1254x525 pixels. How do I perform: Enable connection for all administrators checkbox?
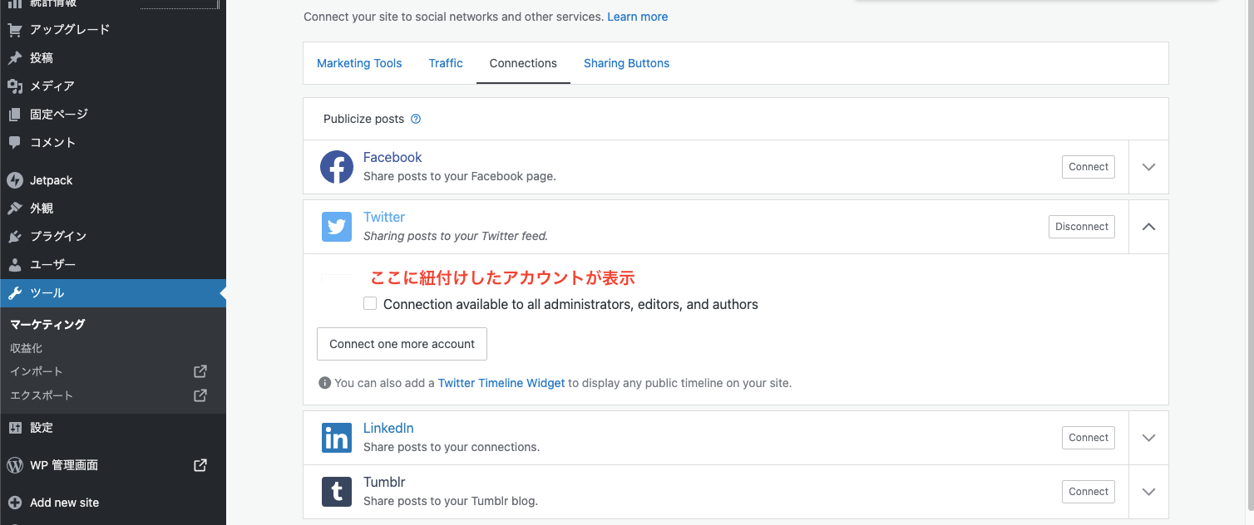click(x=370, y=304)
